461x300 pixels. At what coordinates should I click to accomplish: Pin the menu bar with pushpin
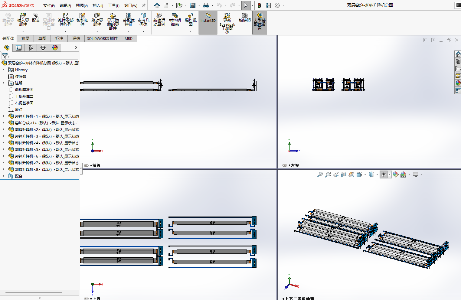(x=144, y=5)
